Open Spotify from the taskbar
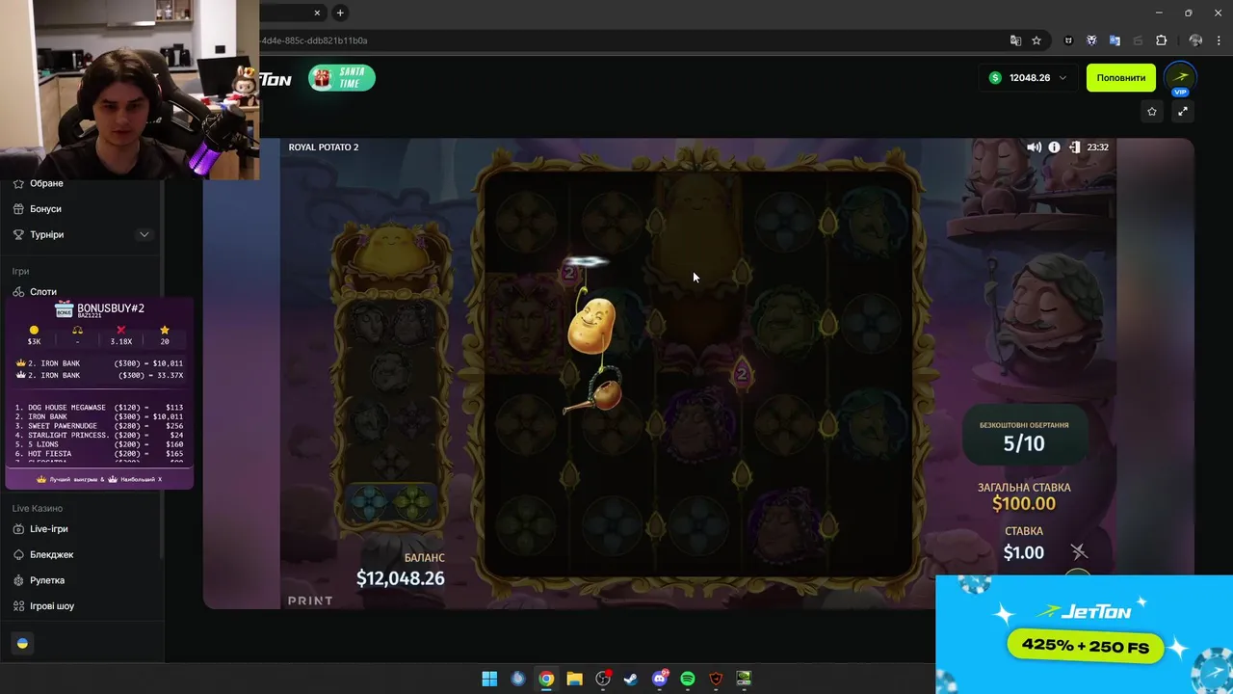 click(688, 679)
